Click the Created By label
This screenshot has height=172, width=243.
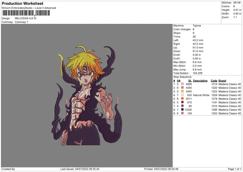click(9, 169)
